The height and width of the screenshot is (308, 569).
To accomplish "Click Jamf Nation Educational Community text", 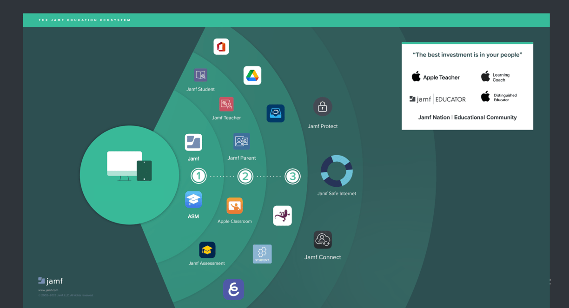I will click(x=467, y=118).
